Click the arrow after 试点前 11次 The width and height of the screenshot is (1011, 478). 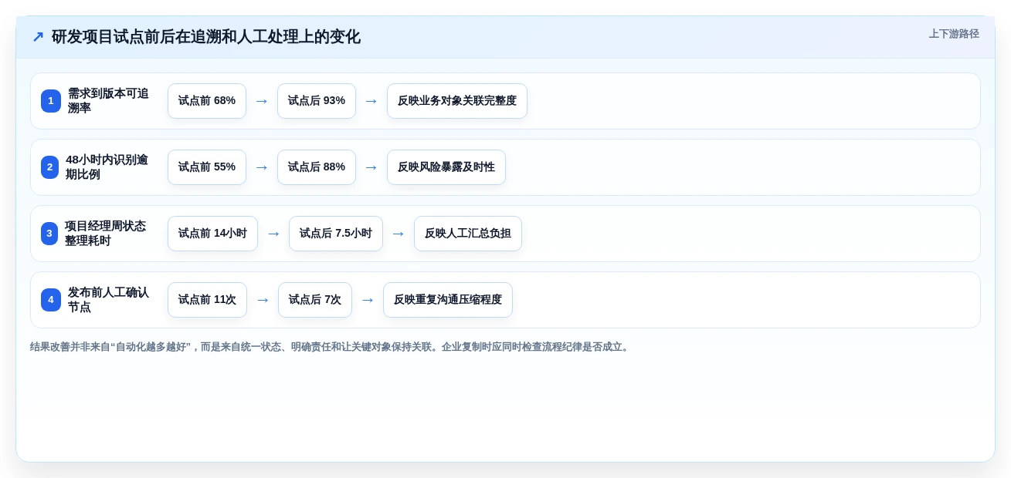pos(263,300)
